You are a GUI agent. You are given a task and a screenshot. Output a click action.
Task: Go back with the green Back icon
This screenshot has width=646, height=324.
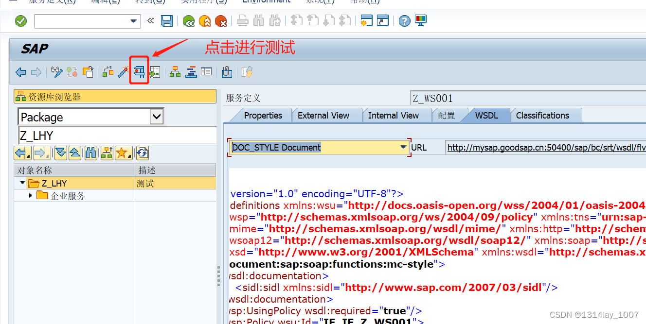coord(189,21)
